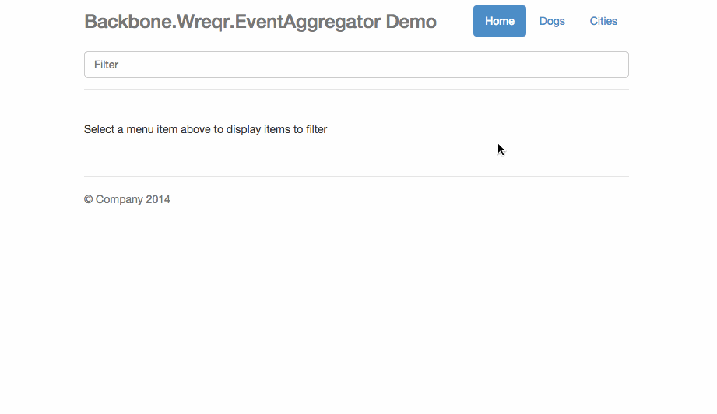717x414 pixels.
Task: Go to the Cities tab
Action: click(603, 21)
